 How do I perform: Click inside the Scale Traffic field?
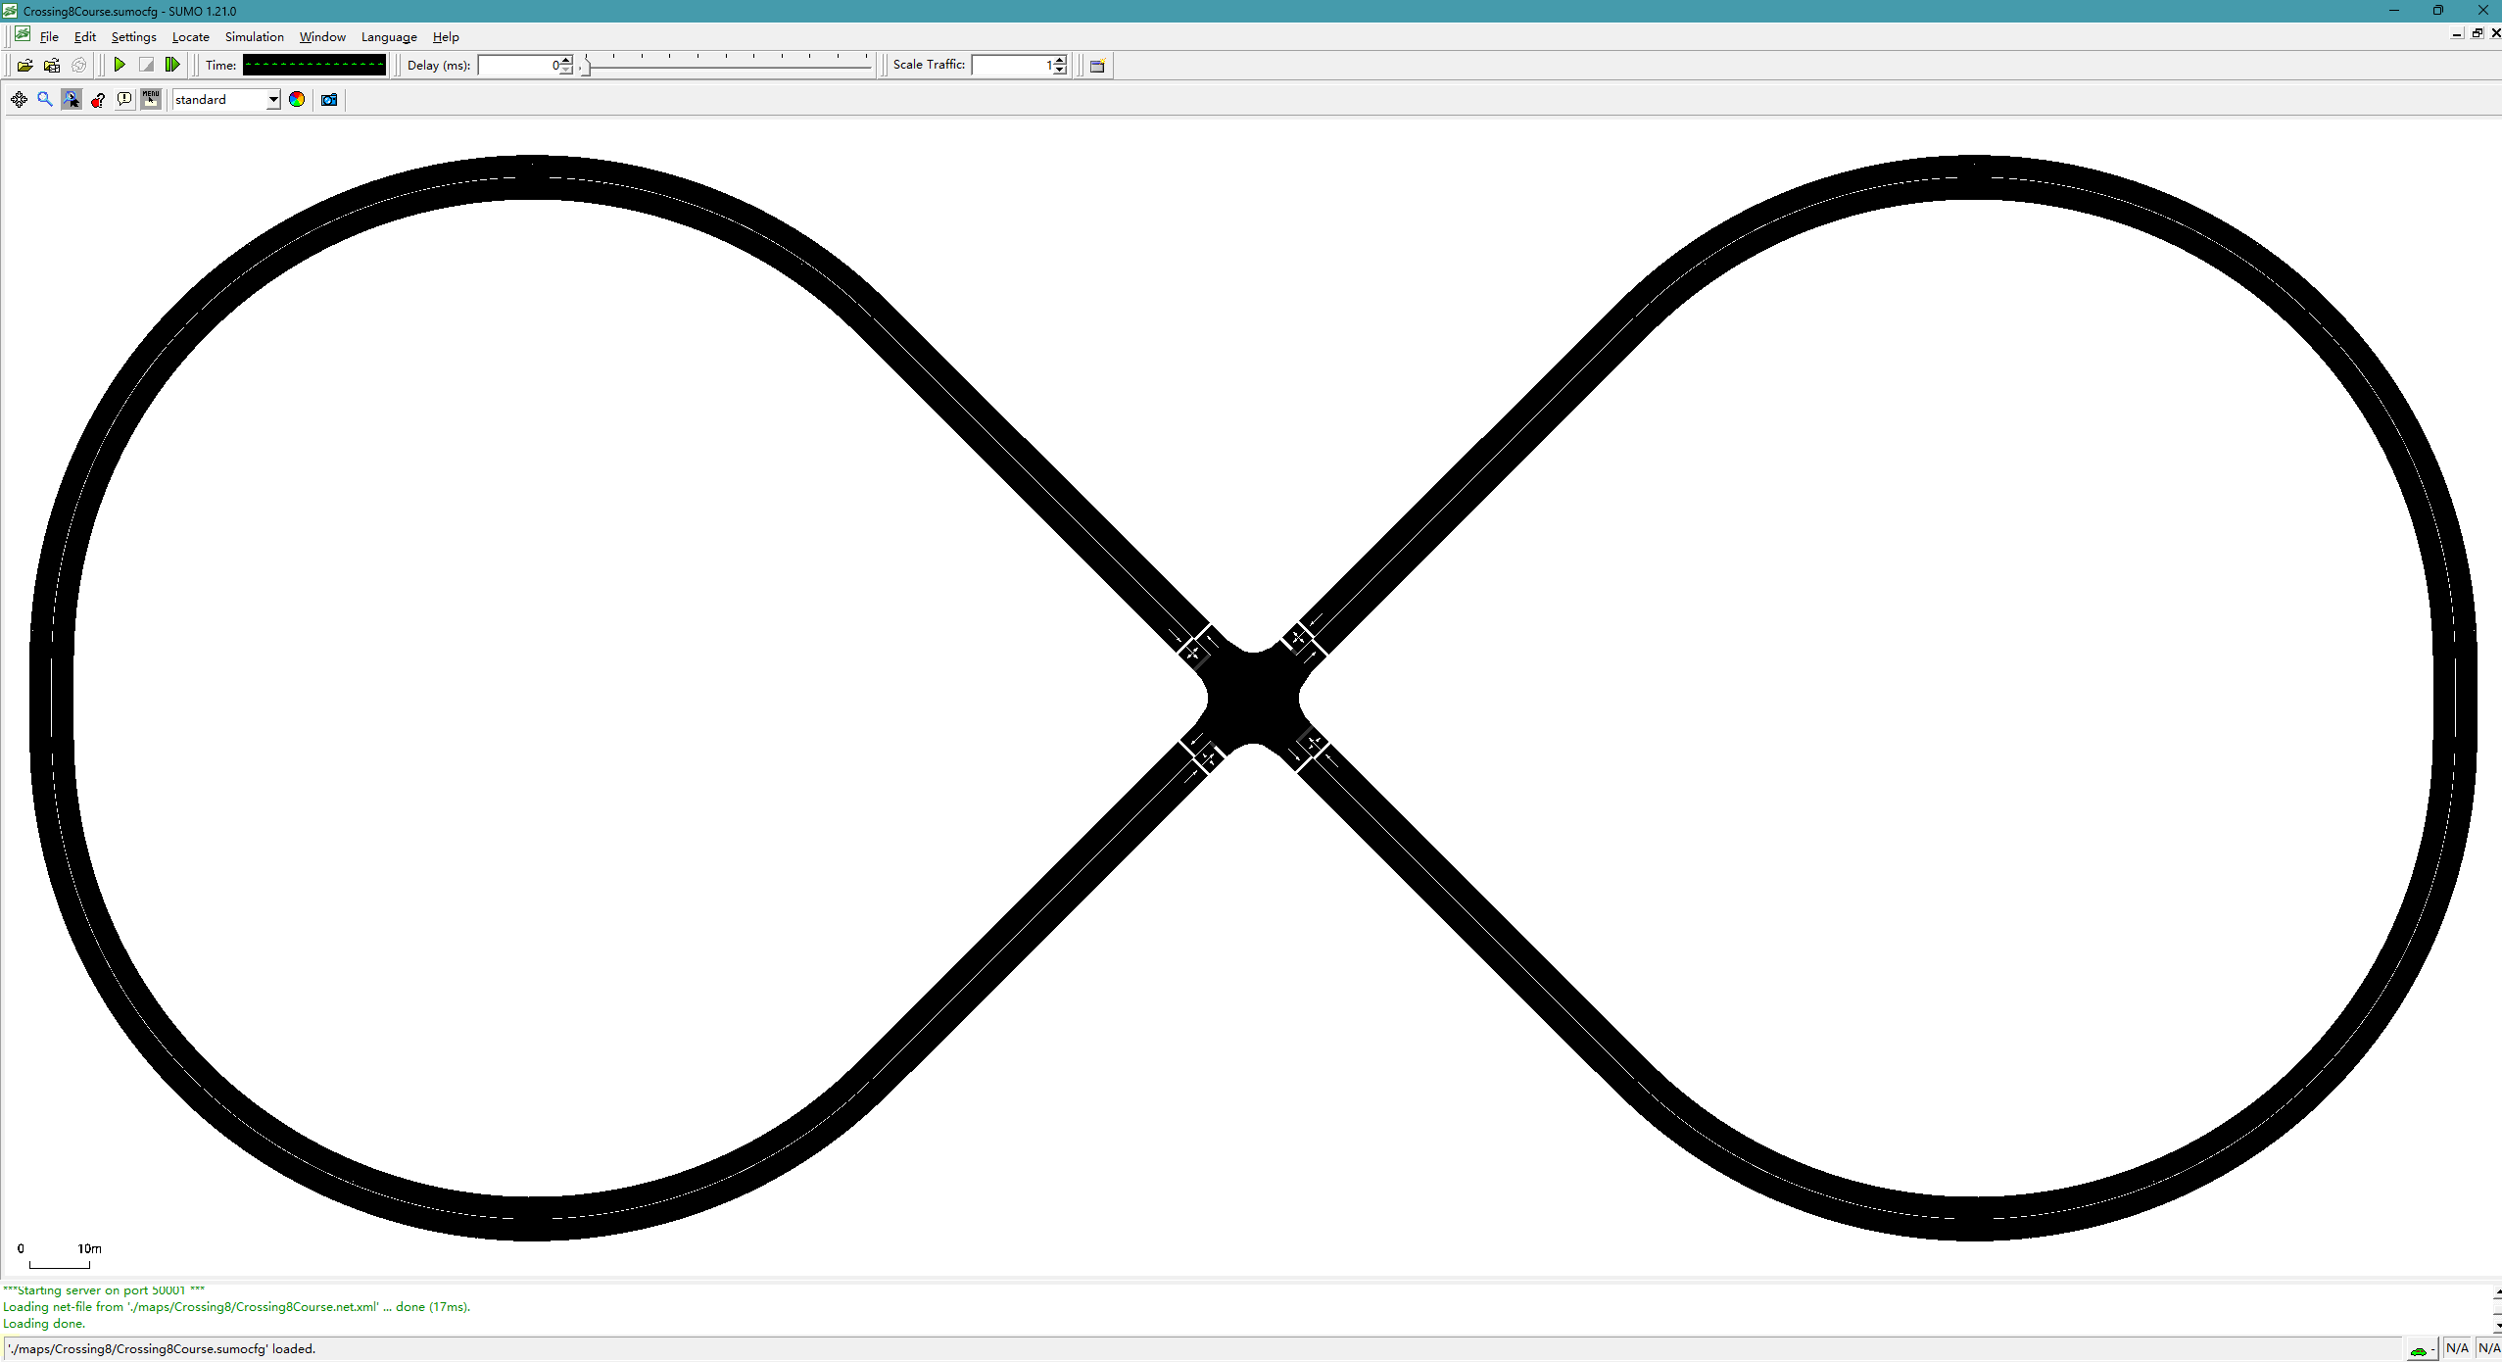pos(1009,66)
